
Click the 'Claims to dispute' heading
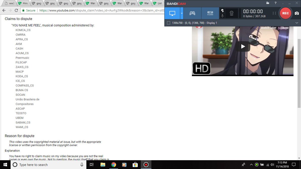pyautogui.click(x=19, y=19)
